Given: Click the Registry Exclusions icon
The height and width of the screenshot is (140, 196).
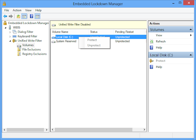Looking at the screenshot, I should 19,54.
